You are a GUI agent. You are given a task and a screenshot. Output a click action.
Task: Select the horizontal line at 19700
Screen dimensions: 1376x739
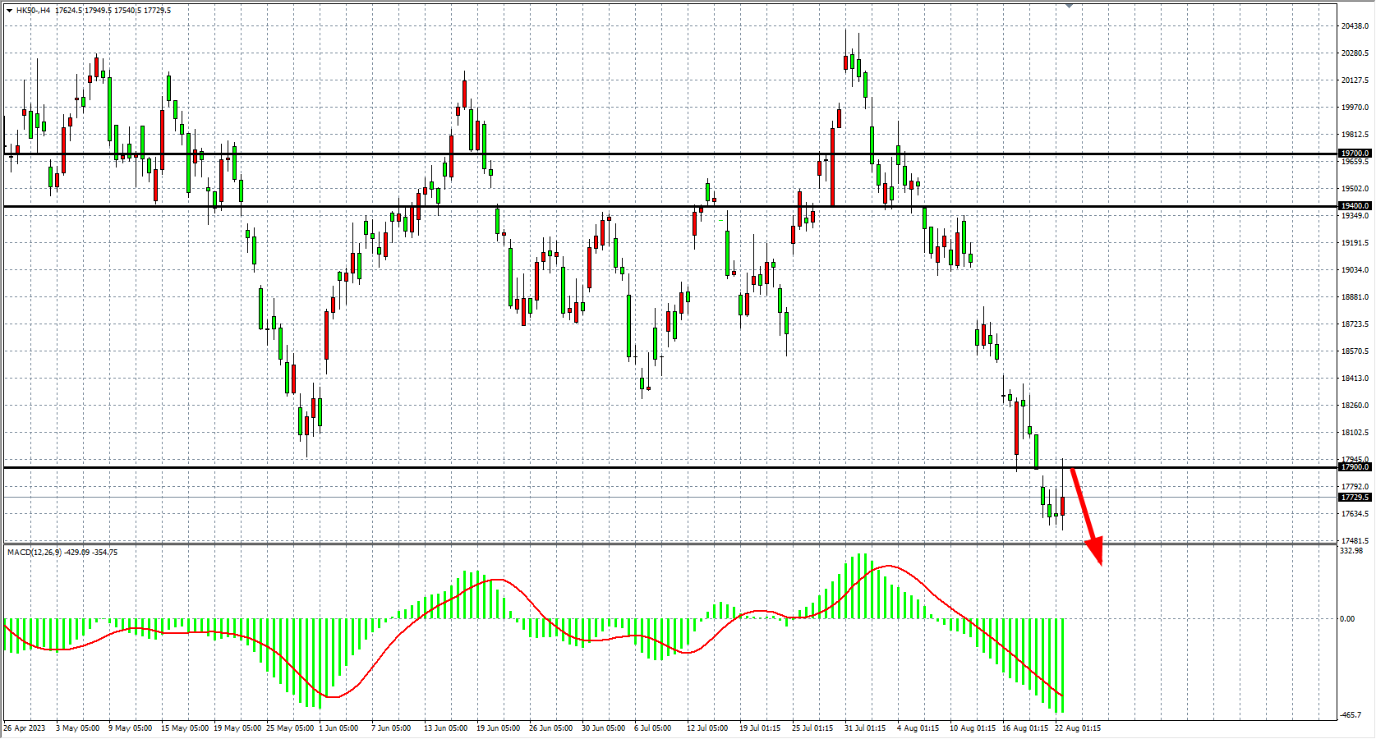tap(657, 154)
